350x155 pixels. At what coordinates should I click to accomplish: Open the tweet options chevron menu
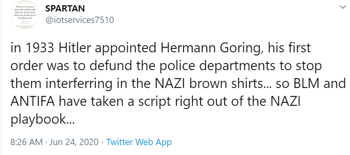342,7
